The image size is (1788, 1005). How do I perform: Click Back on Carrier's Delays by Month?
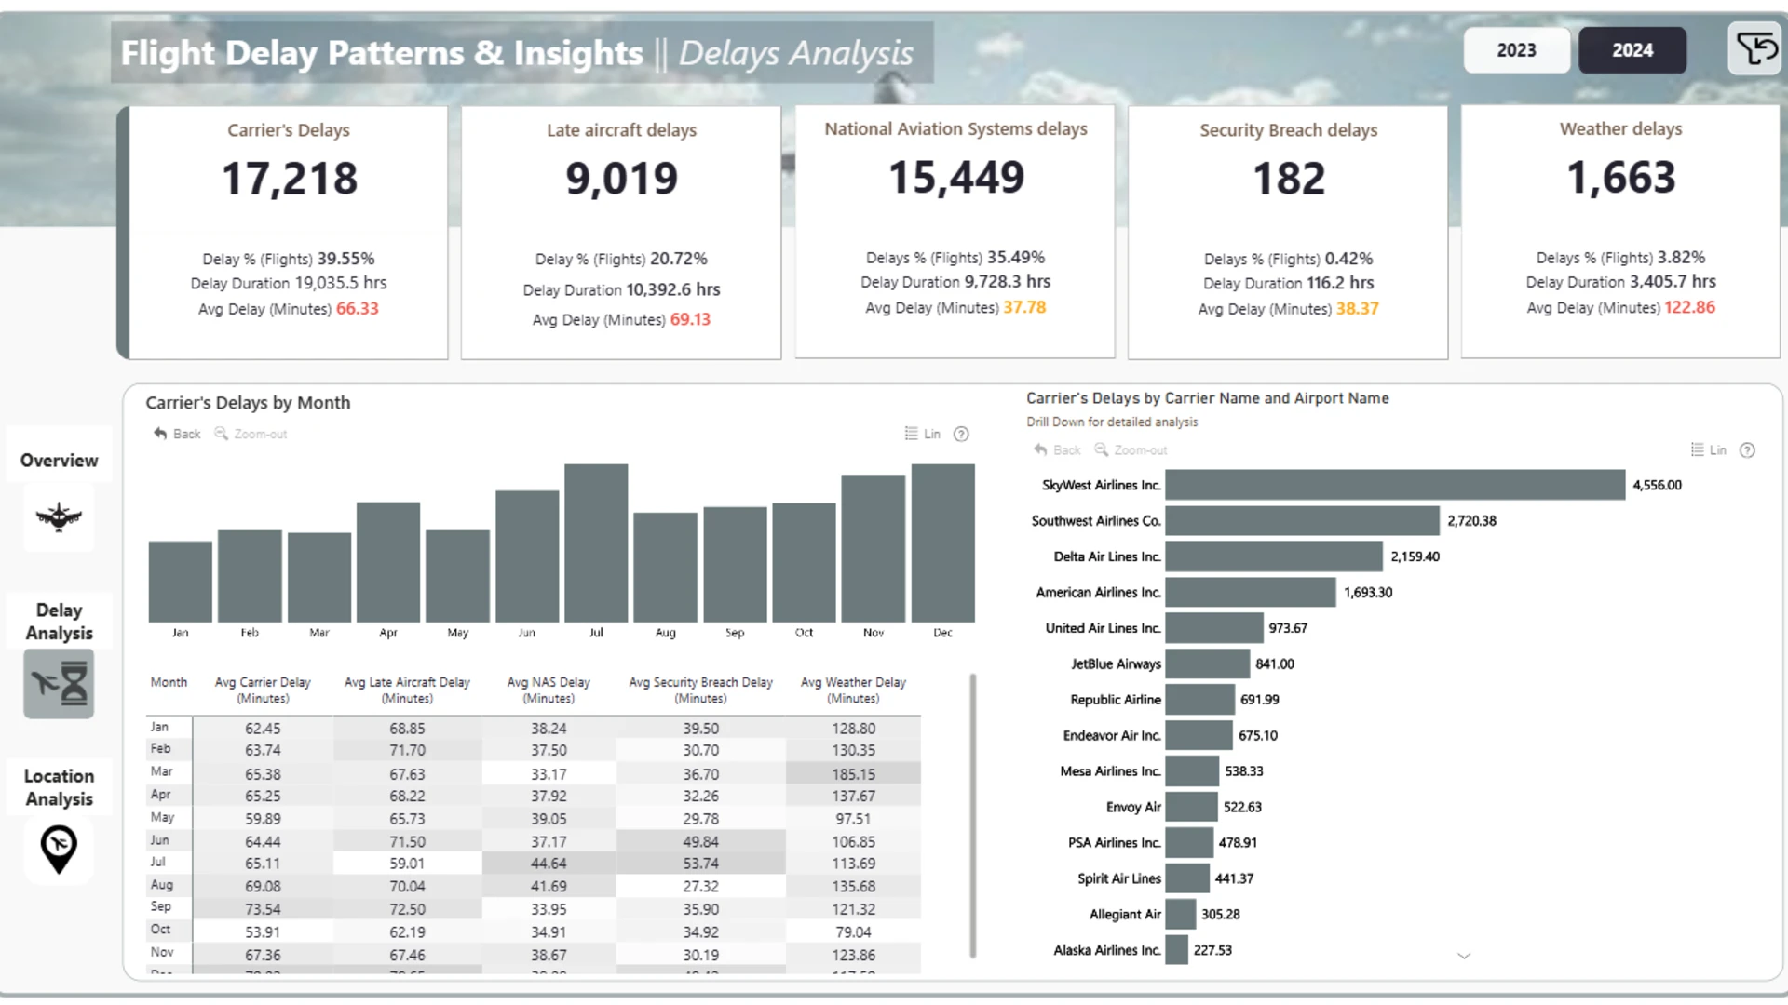pyautogui.click(x=177, y=434)
